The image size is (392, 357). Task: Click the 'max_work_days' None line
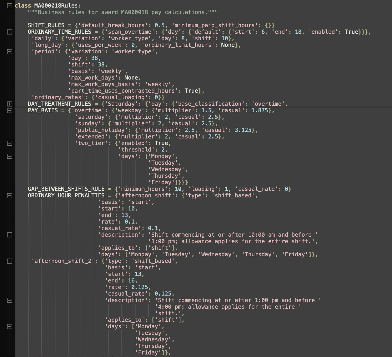[x=105, y=78]
